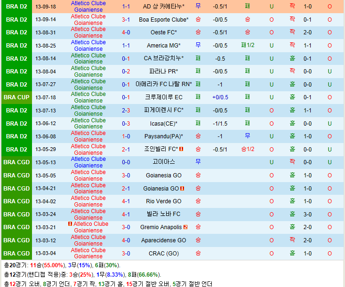Click 짝 odd-even mark on Aparecidense GO row
345x287 pixels.
pyautogui.click(x=292, y=240)
